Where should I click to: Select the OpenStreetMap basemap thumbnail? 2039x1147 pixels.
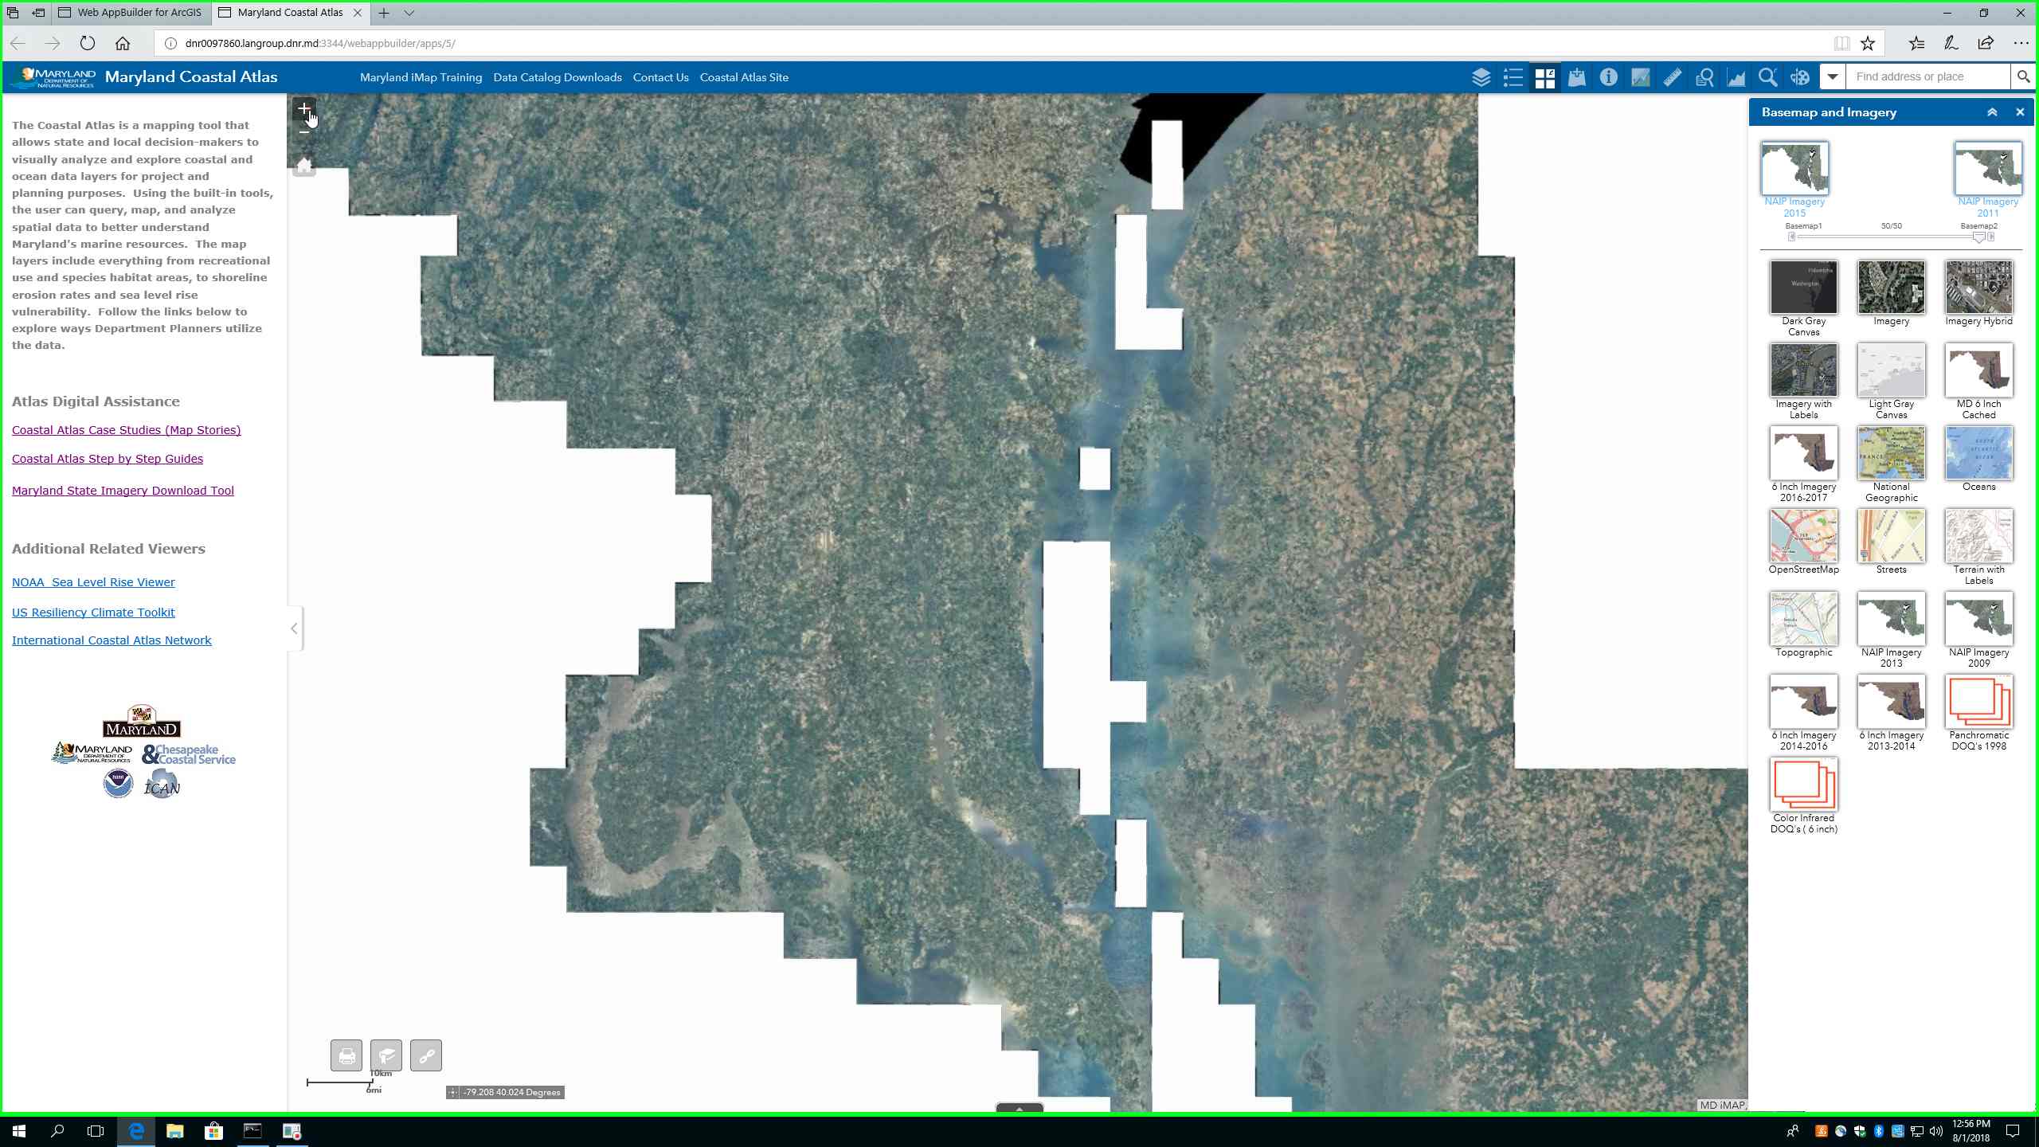(1803, 536)
